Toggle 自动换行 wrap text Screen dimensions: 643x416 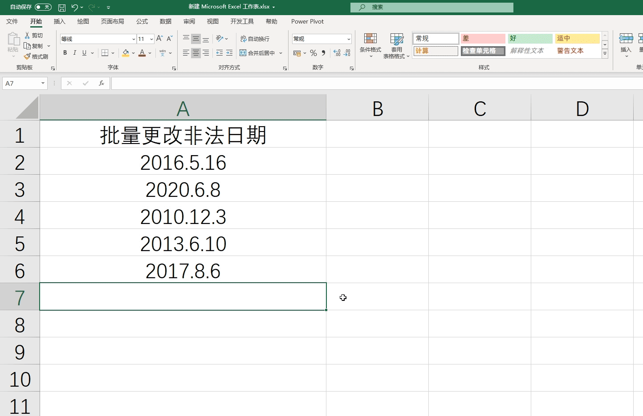coord(255,39)
